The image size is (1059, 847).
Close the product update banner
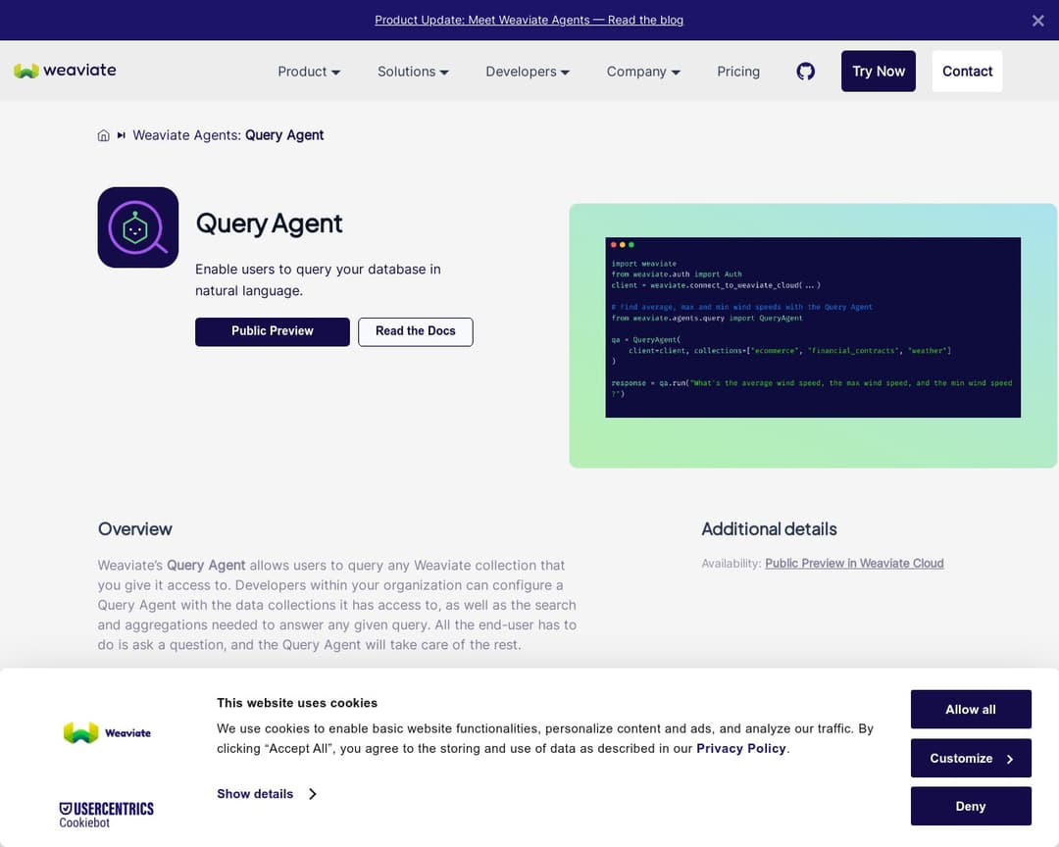[1038, 21]
